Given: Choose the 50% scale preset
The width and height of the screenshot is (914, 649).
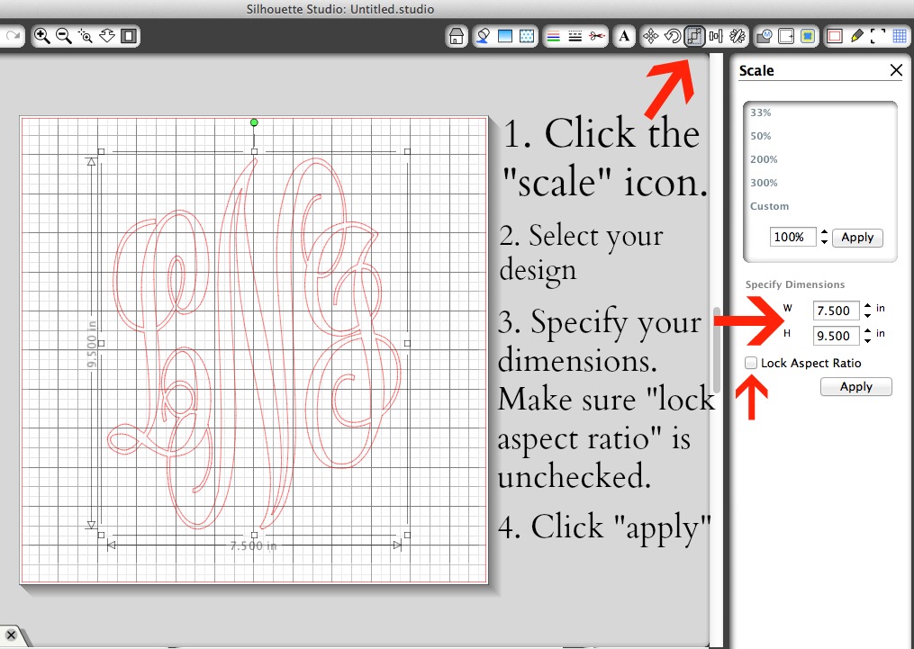Looking at the screenshot, I should click(761, 136).
